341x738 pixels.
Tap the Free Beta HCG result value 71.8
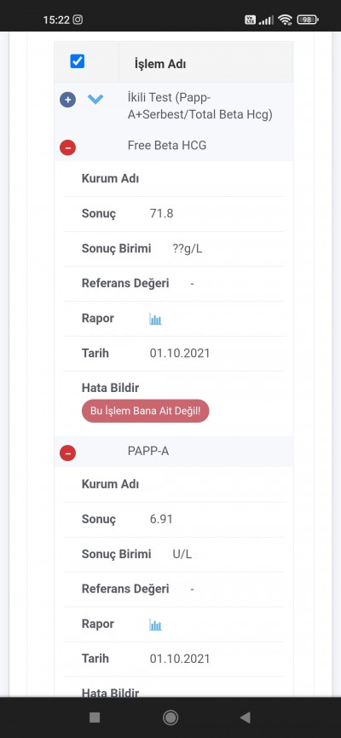tap(162, 214)
